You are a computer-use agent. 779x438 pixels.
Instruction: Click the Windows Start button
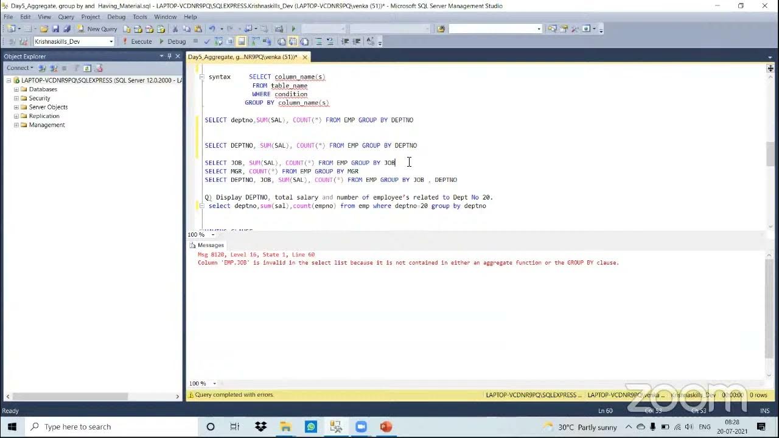(12, 426)
